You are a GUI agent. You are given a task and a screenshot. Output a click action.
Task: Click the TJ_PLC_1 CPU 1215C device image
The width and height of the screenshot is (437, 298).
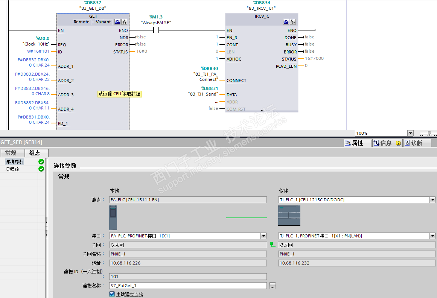[x=289, y=216]
